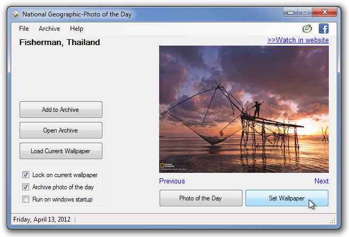Screen dimensions: 349x237
Task: Open the Watch in website link
Action: (298, 40)
